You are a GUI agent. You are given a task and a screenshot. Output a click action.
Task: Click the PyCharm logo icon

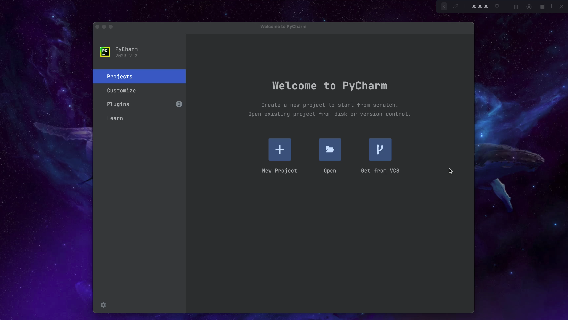(x=105, y=52)
